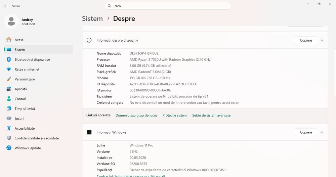Open Confidențialitate și securitate settings
Screen dimensions: 336x177
coord(38,138)
